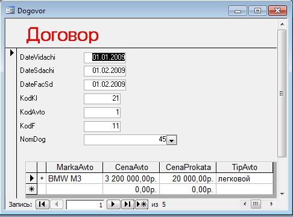Screen dimensions: 293x217
Task: Click the Dogovor form icon in title bar
Action: coord(10,10)
